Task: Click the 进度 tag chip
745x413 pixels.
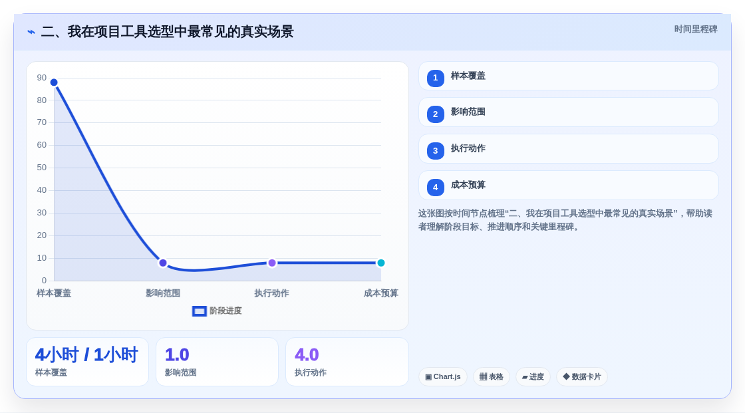Action: 533,377
